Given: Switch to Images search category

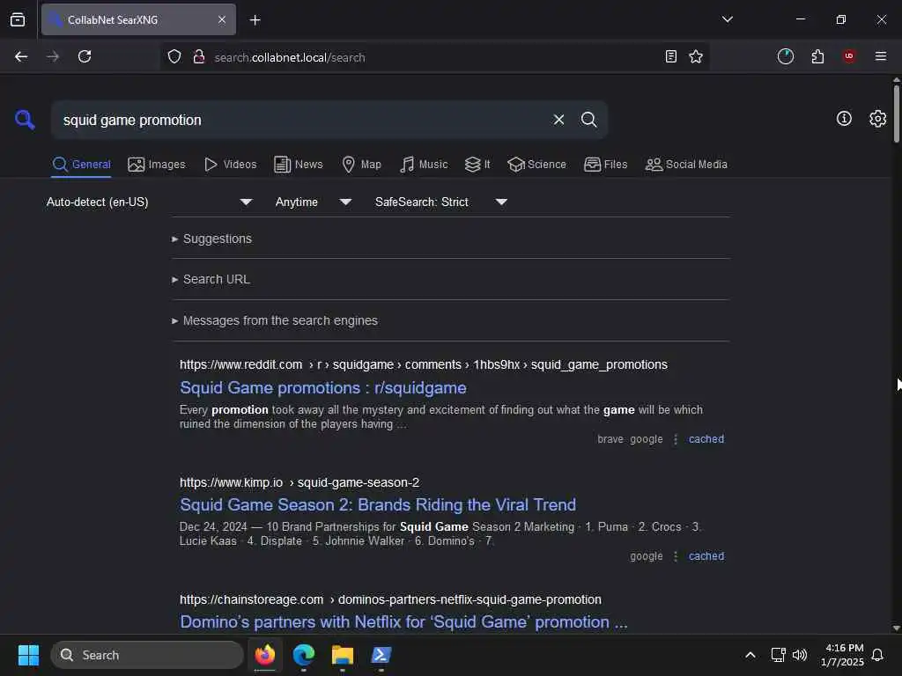Looking at the screenshot, I should [x=157, y=165].
